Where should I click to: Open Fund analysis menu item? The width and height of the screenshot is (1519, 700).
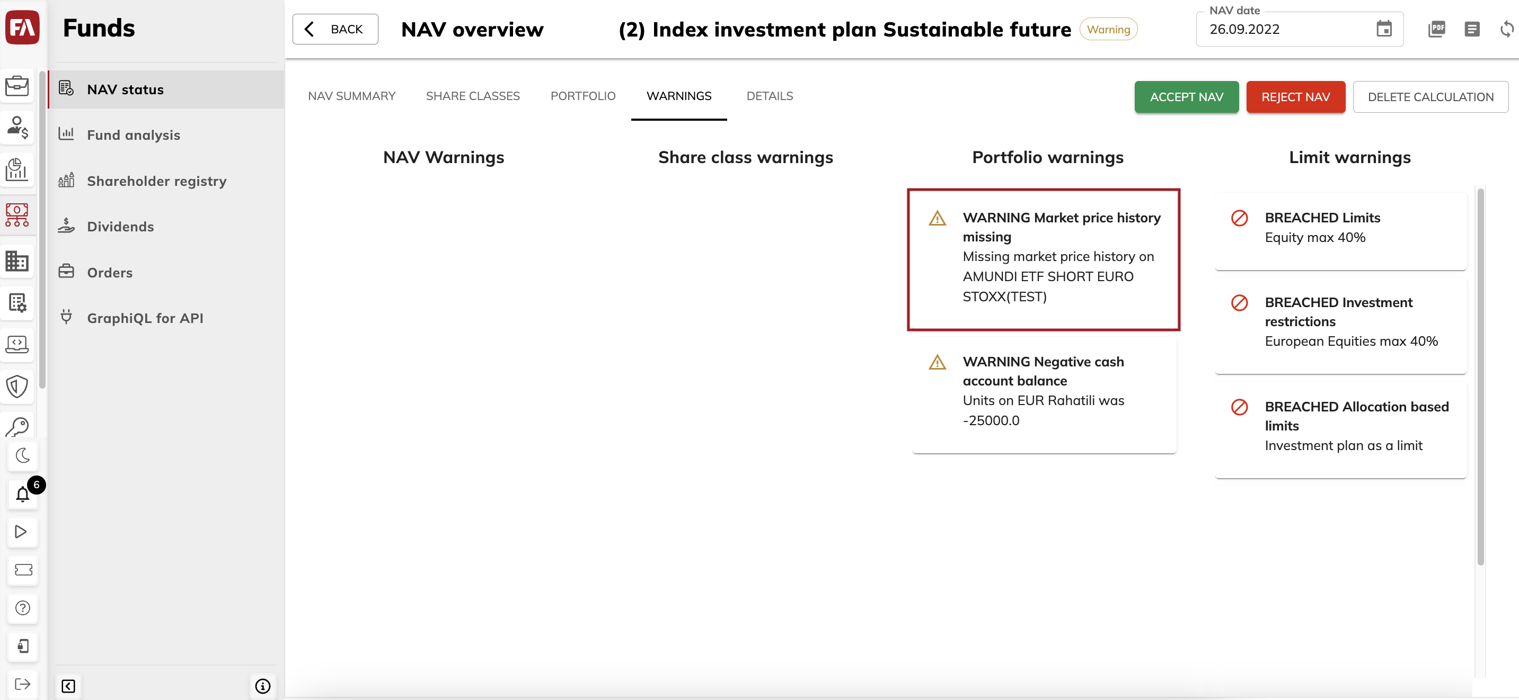pyautogui.click(x=166, y=135)
